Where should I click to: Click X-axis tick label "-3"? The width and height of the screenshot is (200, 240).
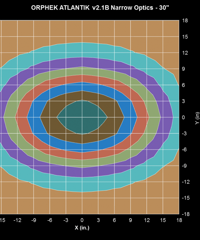pyautogui.click(x=66, y=220)
